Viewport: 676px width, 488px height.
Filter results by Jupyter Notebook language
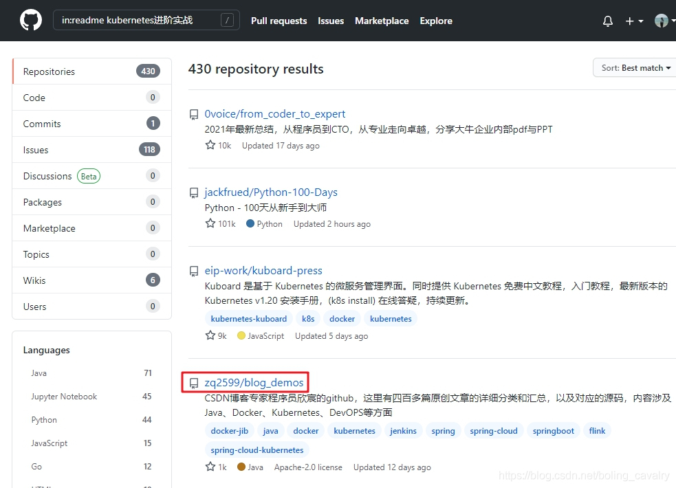point(91,397)
